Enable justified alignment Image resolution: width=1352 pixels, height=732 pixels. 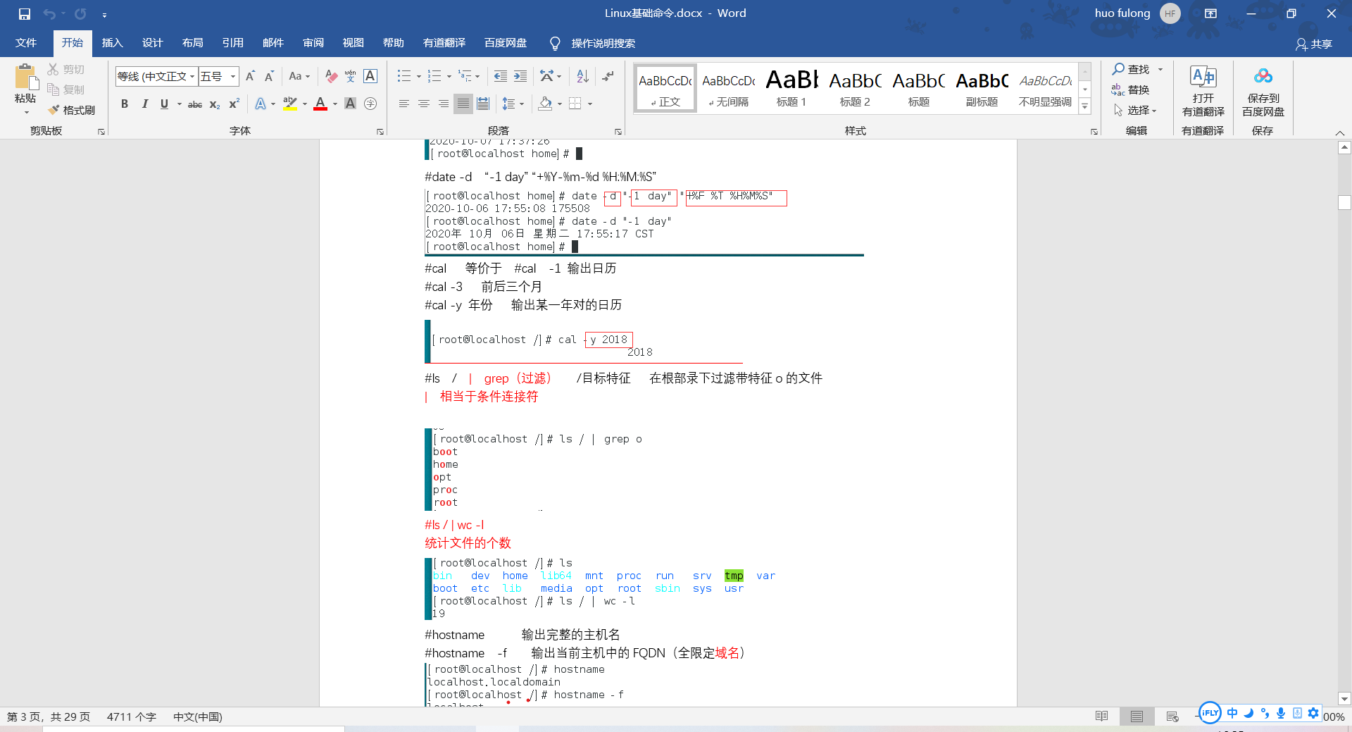pos(463,104)
